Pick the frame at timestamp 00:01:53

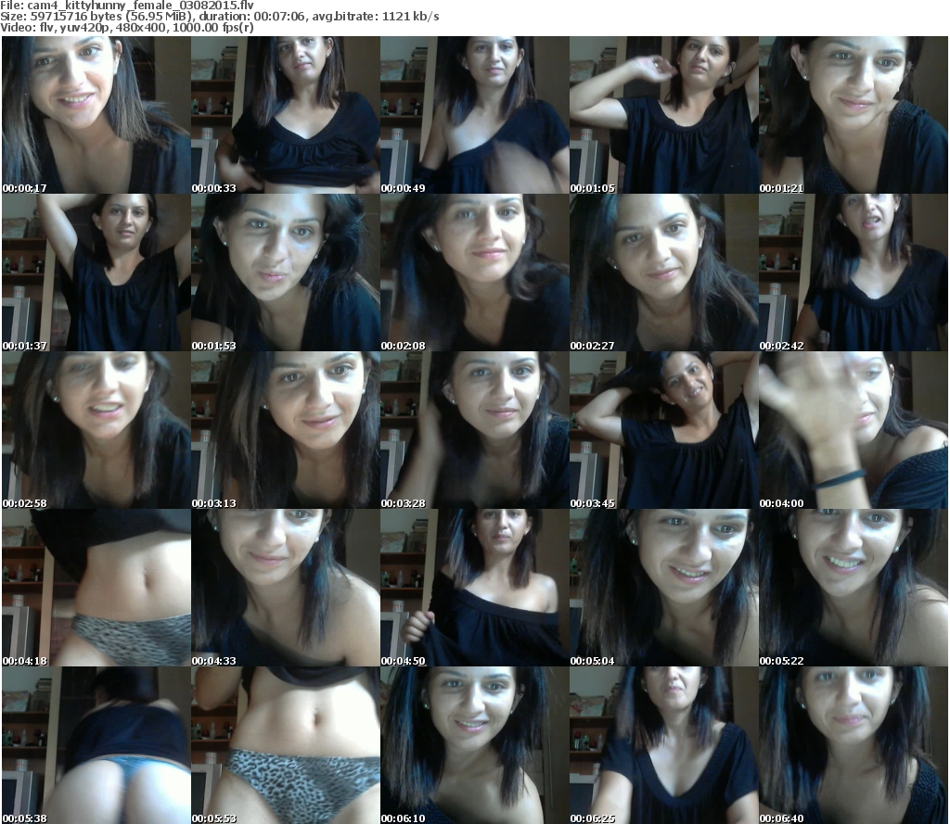coord(286,273)
